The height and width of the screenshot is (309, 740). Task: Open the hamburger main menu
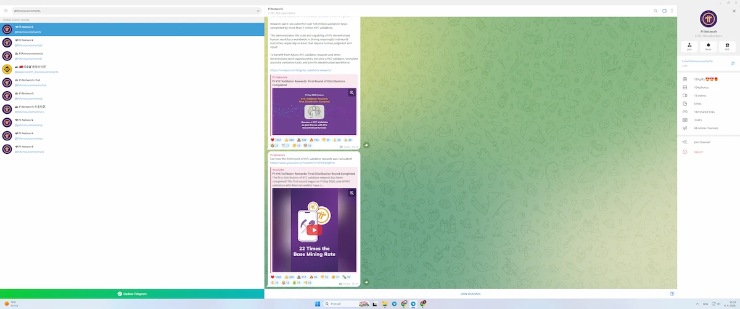(x=6, y=11)
